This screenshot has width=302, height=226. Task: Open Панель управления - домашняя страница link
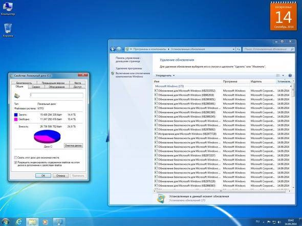pyautogui.click(x=128, y=60)
